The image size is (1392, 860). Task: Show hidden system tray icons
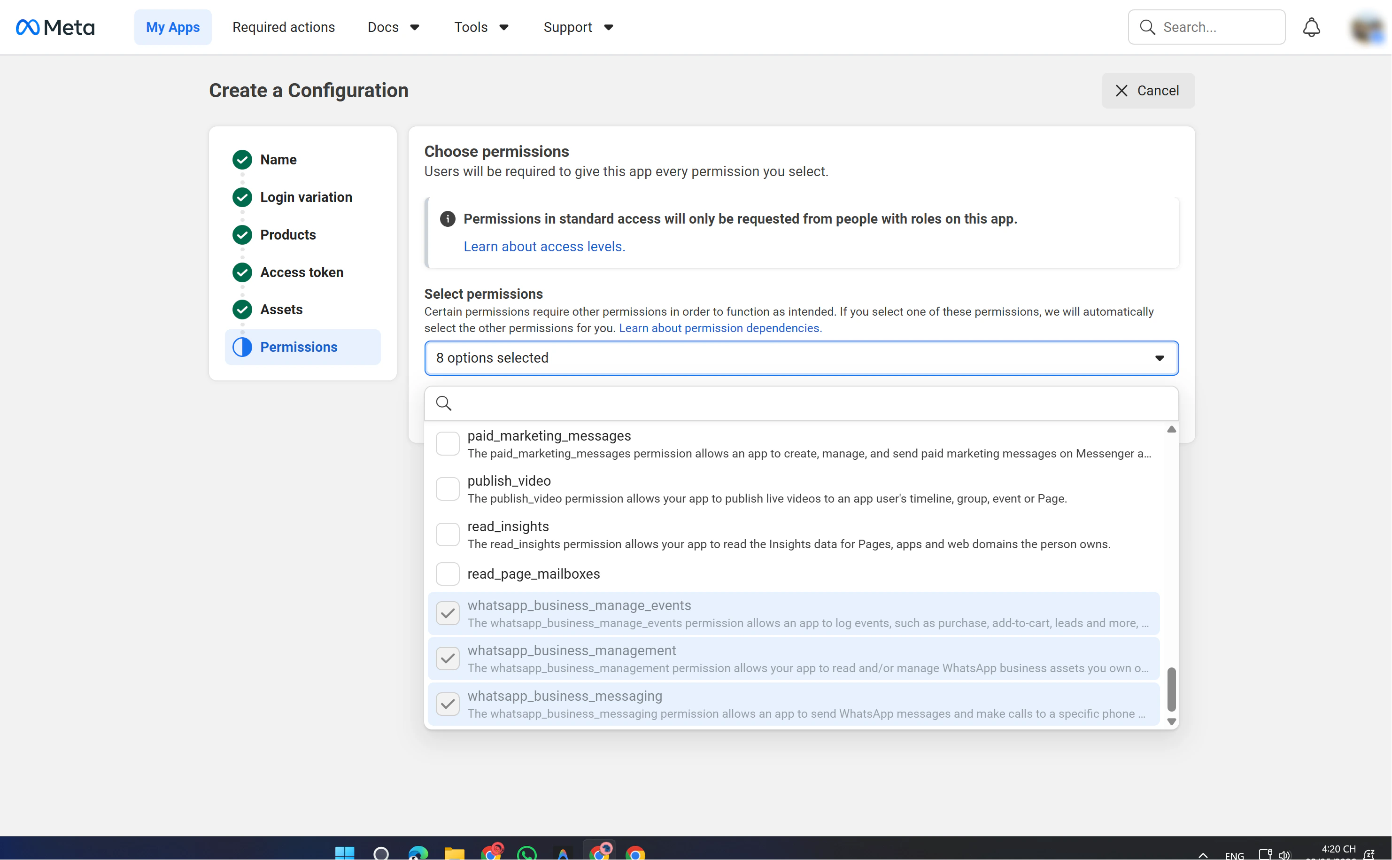[1203, 854]
